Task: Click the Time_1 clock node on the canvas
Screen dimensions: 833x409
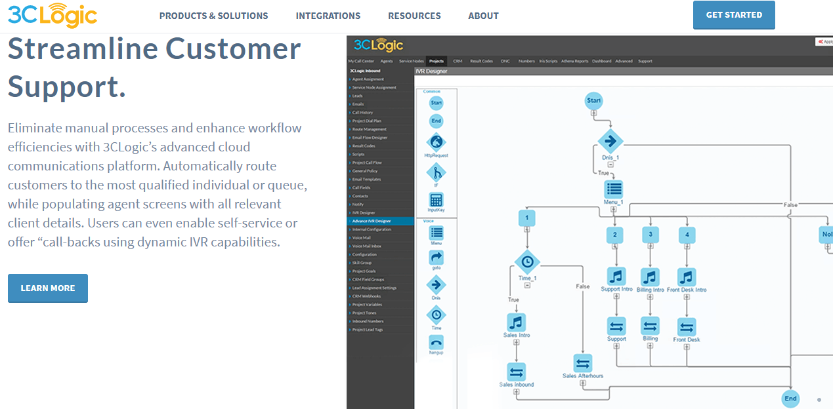Action: click(x=526, y=262)
